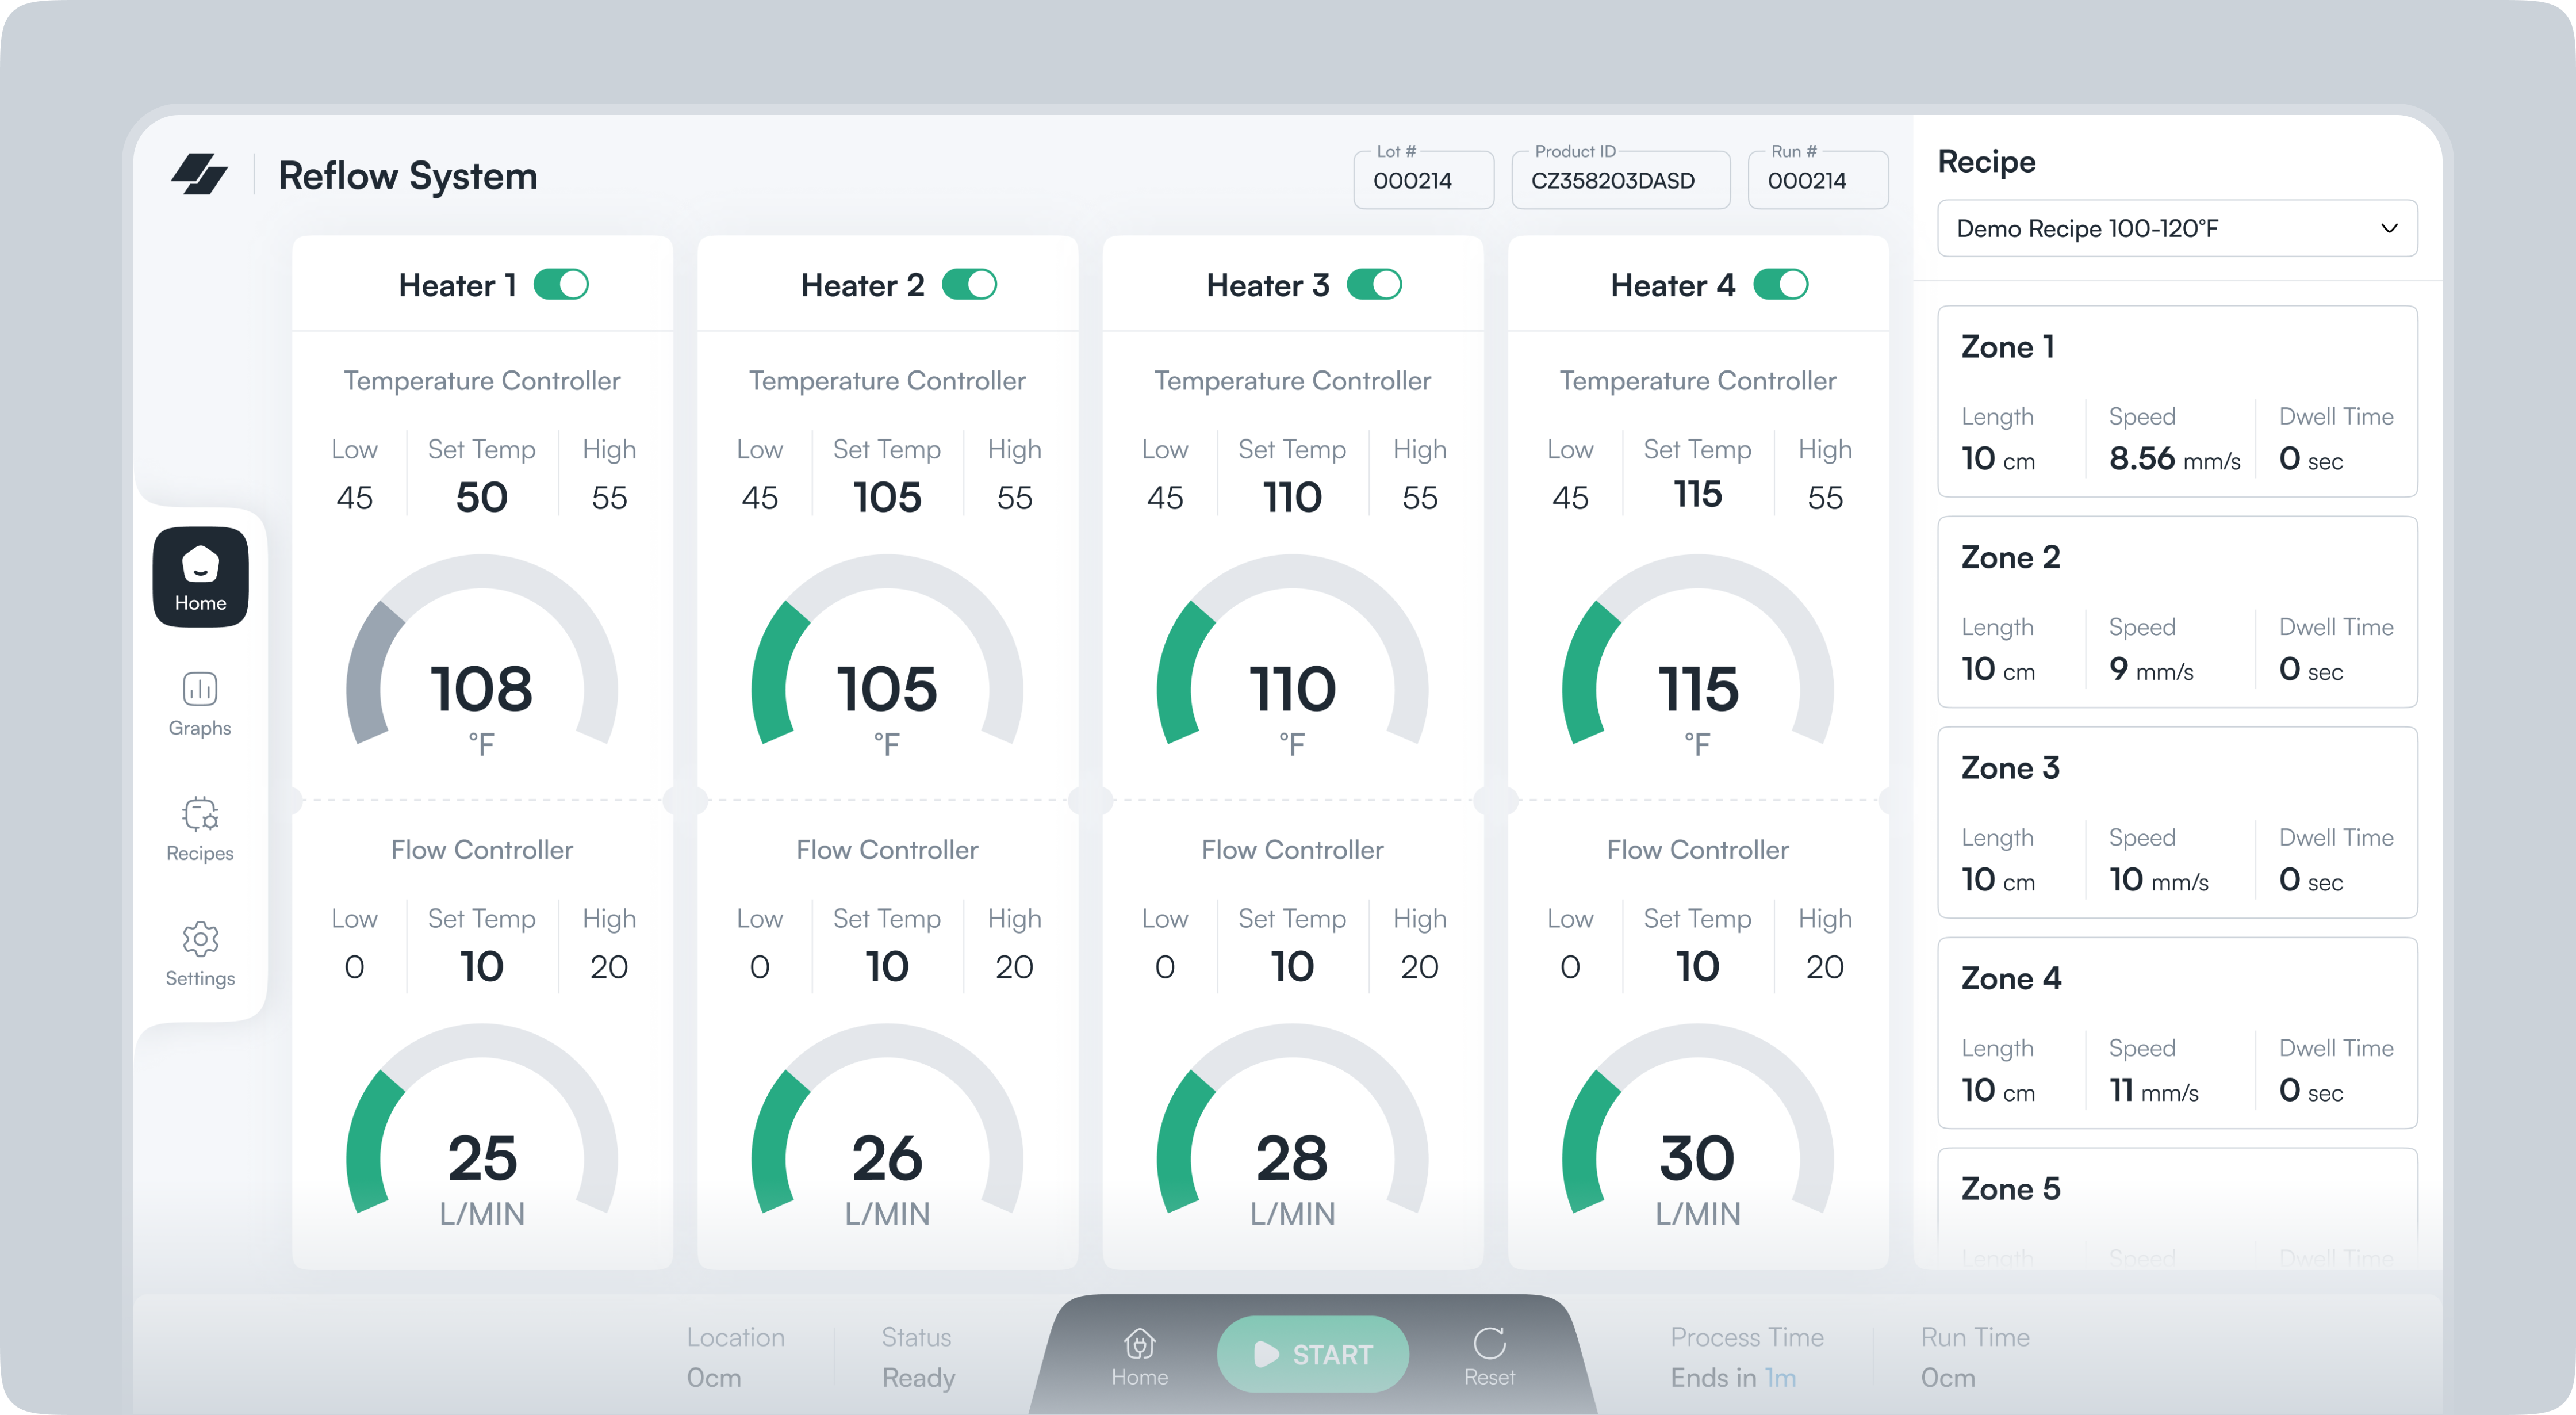Disable Heater 1
This screenshot has width=2576, height=1415.
point(562,284)
